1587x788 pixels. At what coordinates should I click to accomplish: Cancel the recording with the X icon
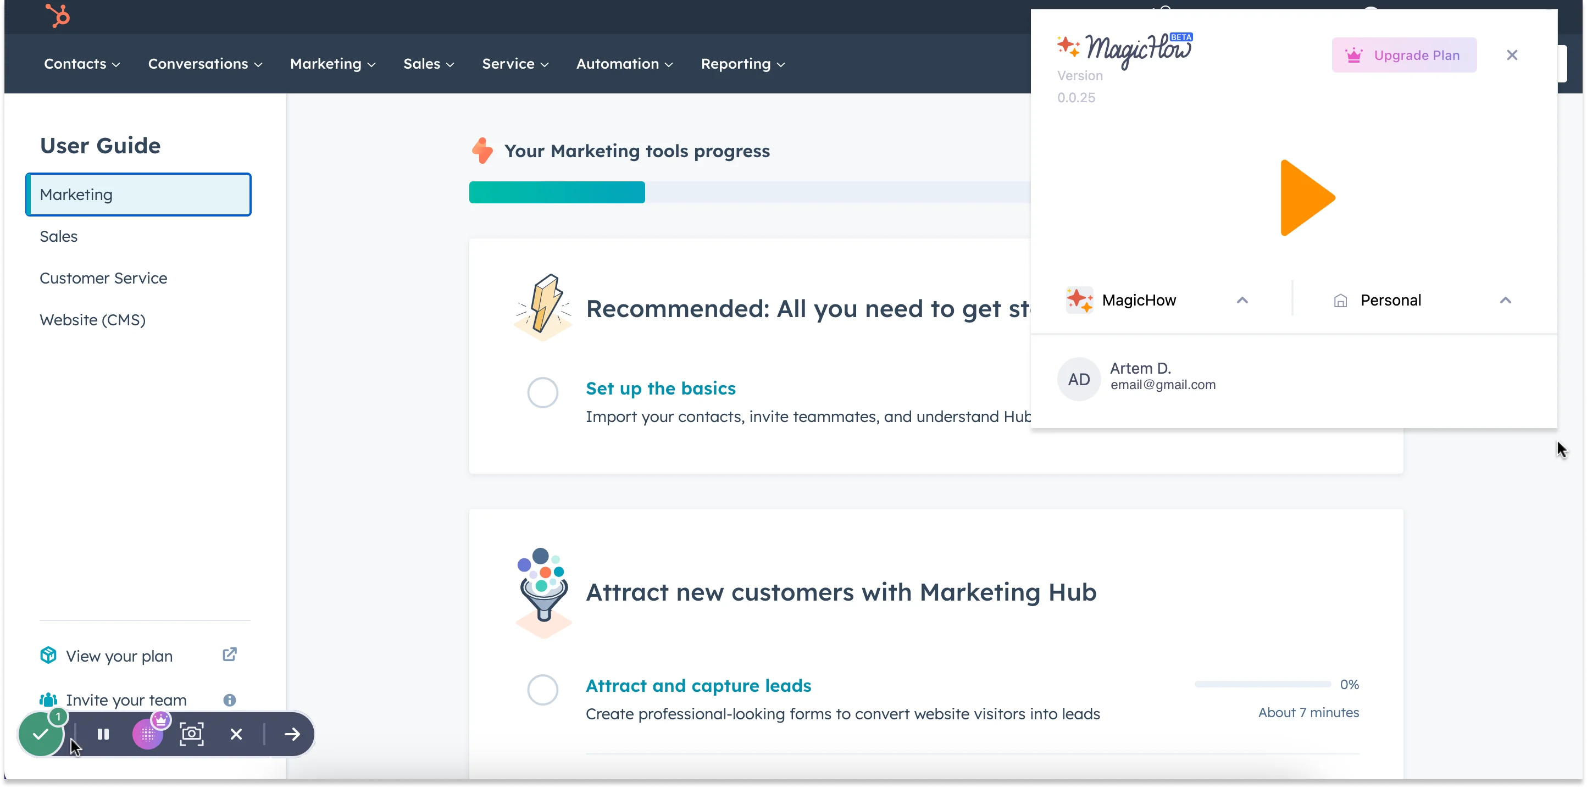click(236, 734)
